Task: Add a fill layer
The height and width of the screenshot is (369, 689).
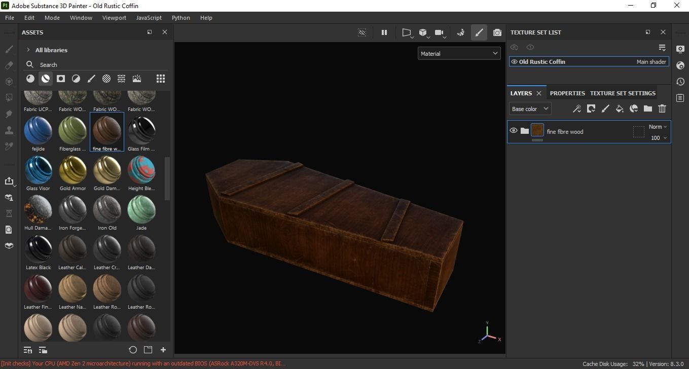Action: pyautogui.click(x=620, y=108)
